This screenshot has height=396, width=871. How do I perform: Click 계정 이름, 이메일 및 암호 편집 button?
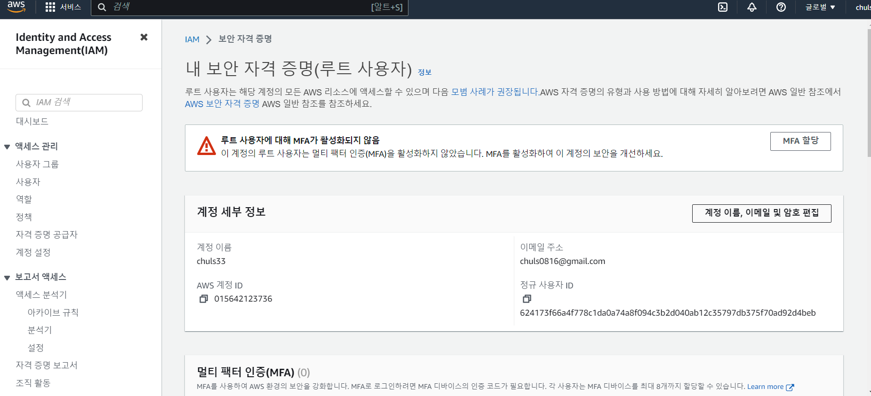(761, 213)
